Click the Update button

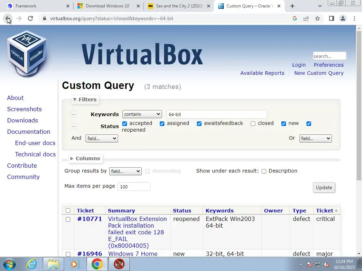(x=324, y=188)
